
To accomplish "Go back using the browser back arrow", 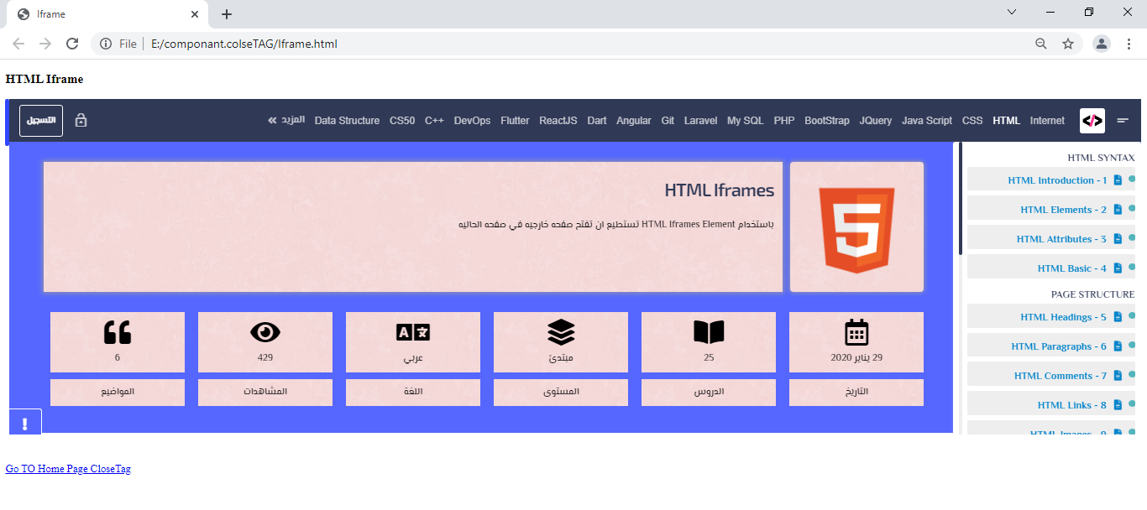I will point(18,44).
